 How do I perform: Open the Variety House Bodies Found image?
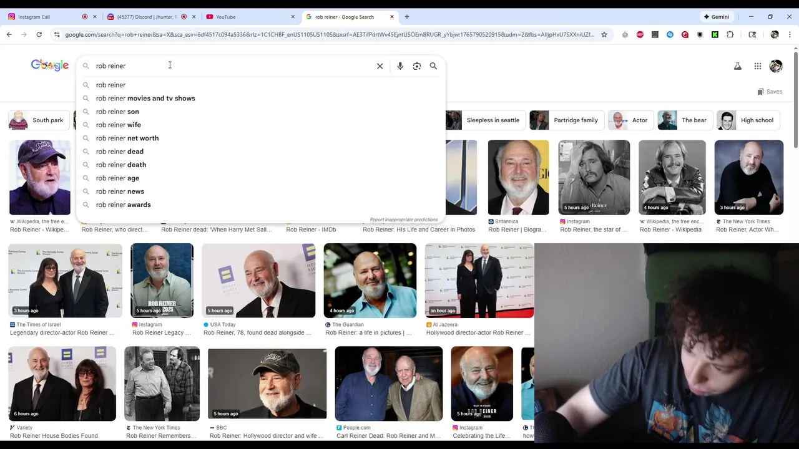(x=62, y=384)
